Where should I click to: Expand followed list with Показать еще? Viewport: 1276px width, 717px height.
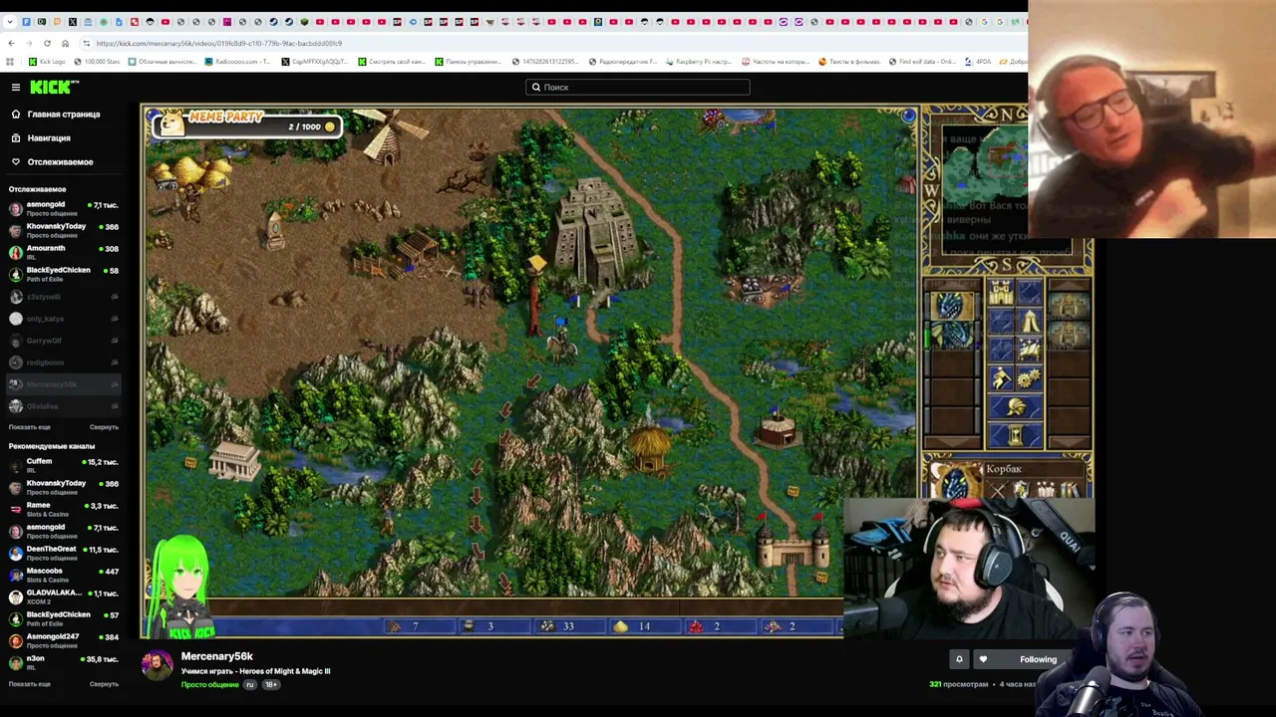[30, 427]
